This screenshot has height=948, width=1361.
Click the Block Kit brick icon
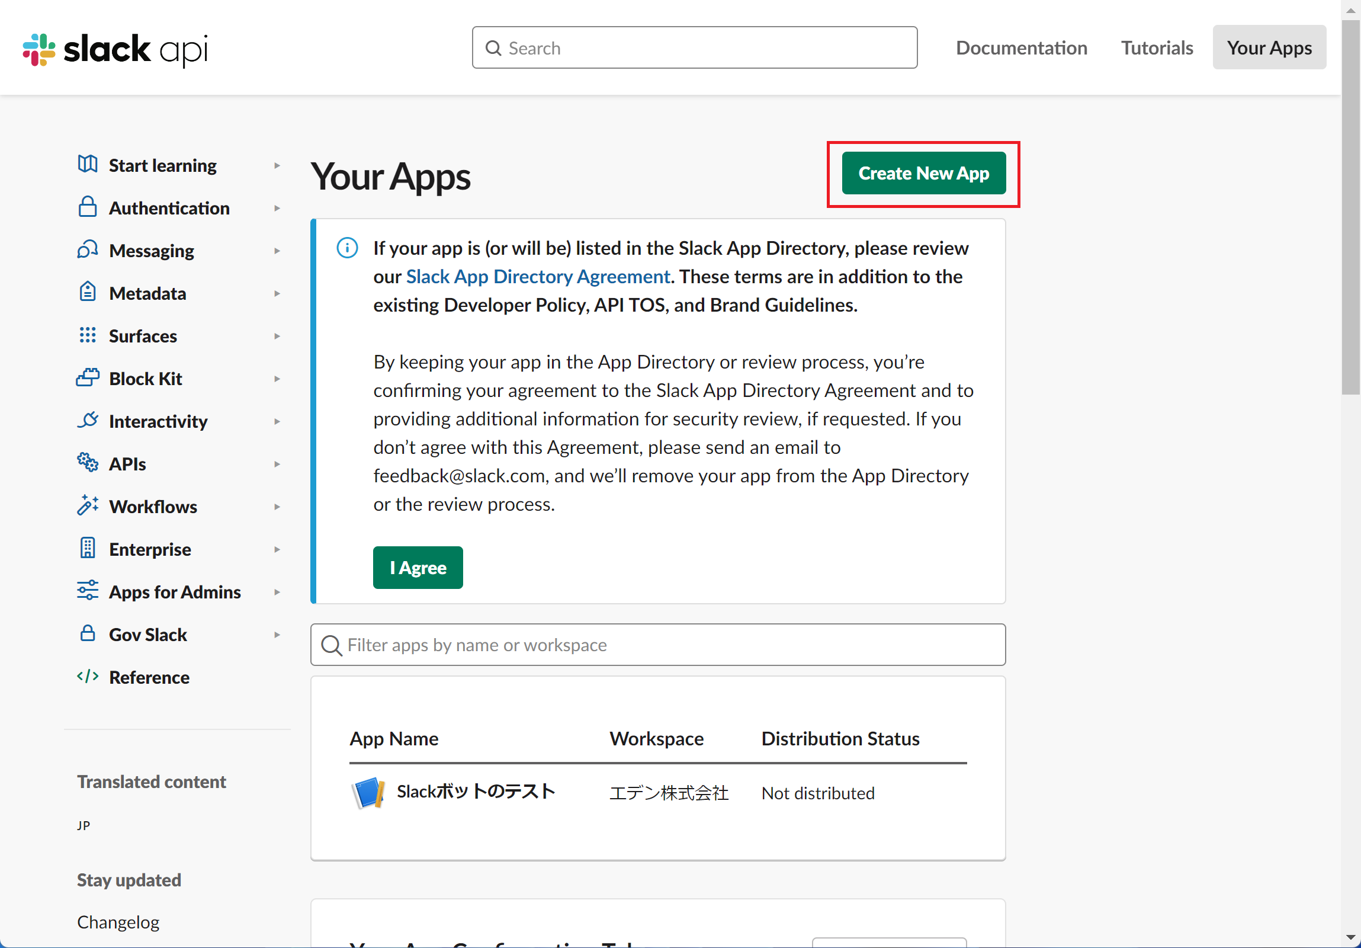coord(88,377)
